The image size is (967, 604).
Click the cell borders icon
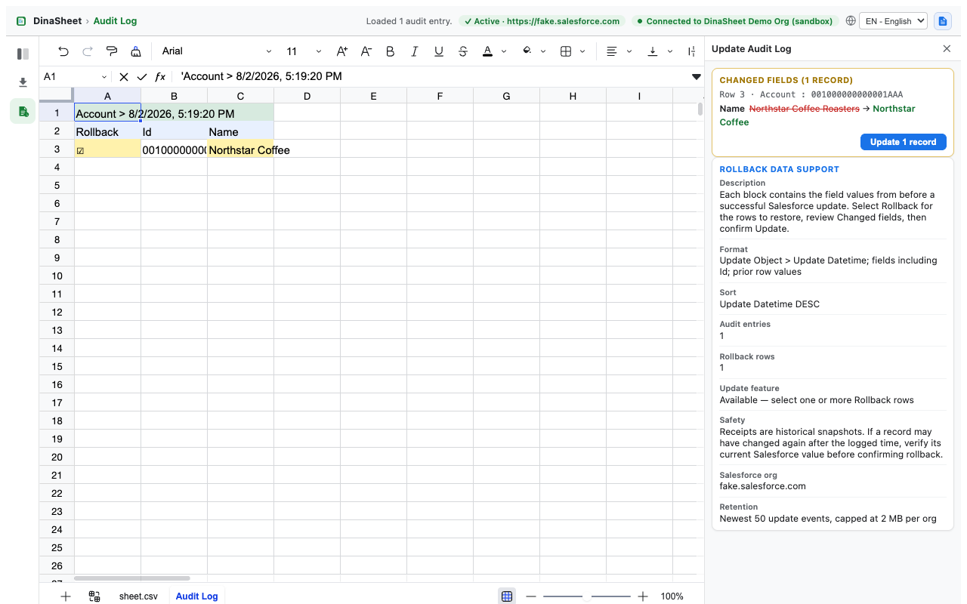566,51
